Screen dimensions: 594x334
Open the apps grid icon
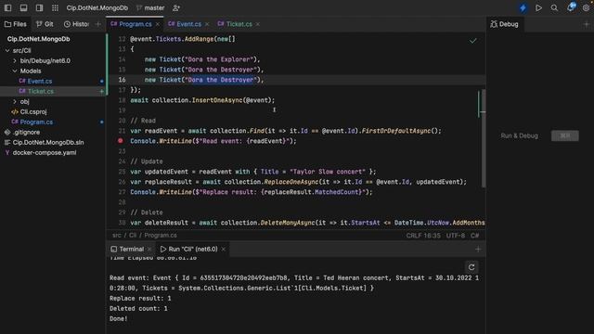(55, 7)
